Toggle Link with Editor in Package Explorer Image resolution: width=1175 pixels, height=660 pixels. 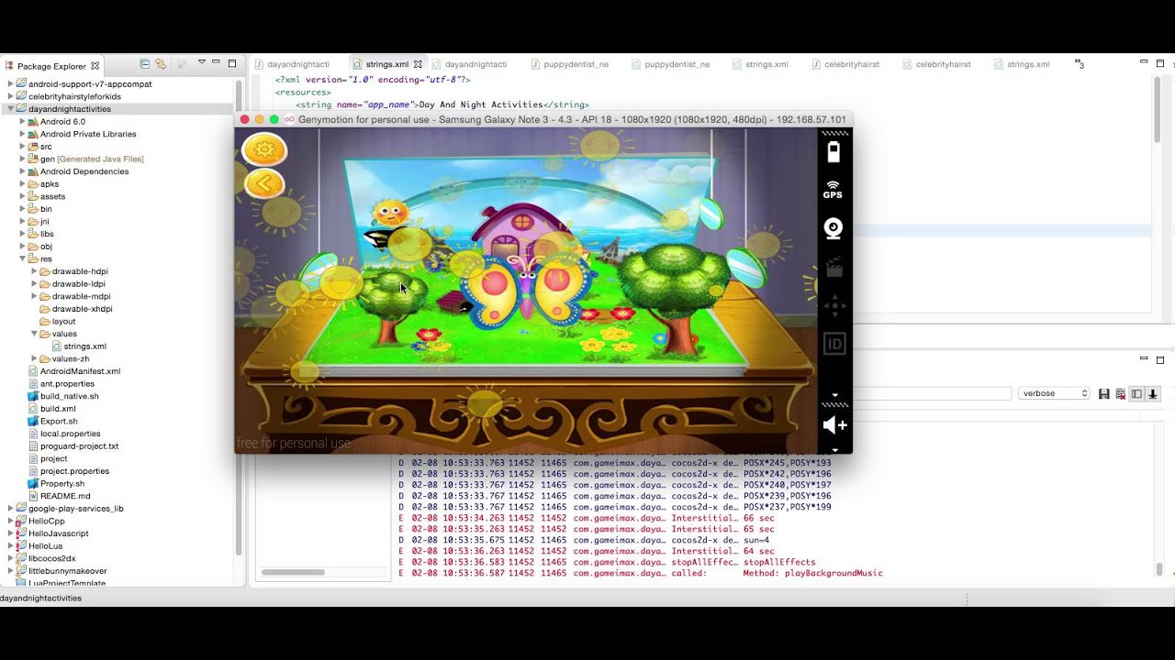click(x=161, y=63)
